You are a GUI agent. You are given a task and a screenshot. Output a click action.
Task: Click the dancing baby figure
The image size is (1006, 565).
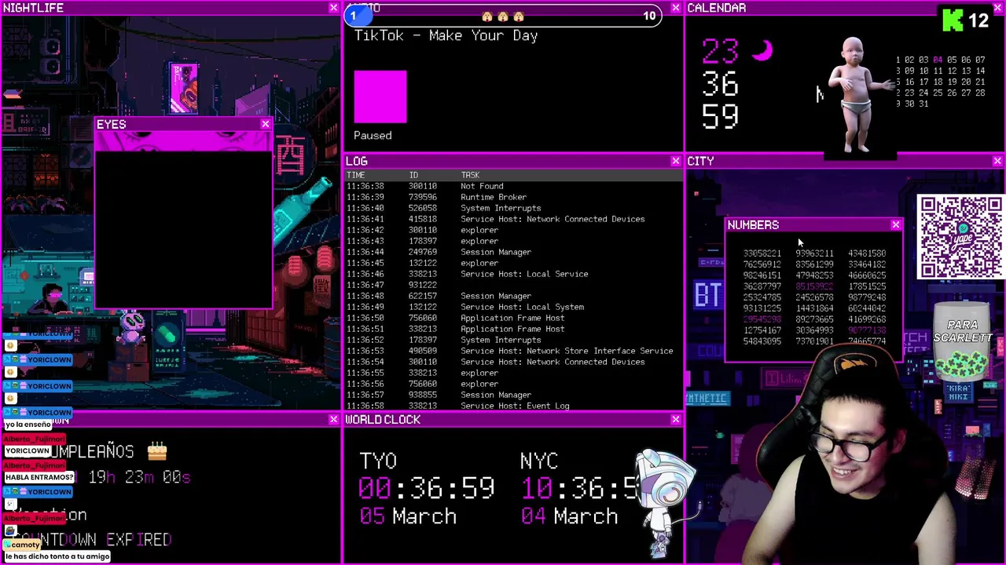click(x=857, y=94)
